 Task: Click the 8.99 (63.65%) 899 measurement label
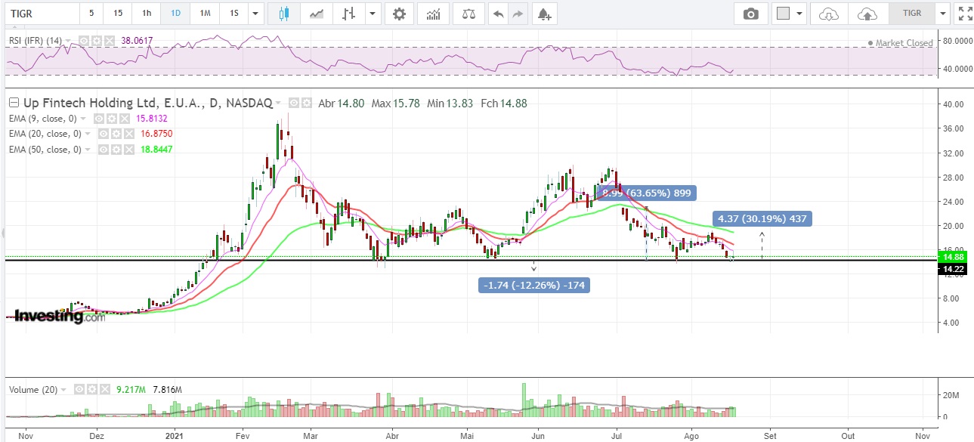coord(646,192)
